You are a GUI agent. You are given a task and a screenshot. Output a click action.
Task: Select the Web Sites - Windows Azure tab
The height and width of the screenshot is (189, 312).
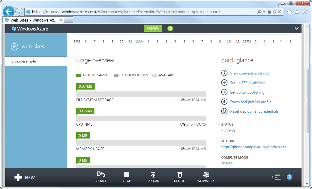[33, 20]
